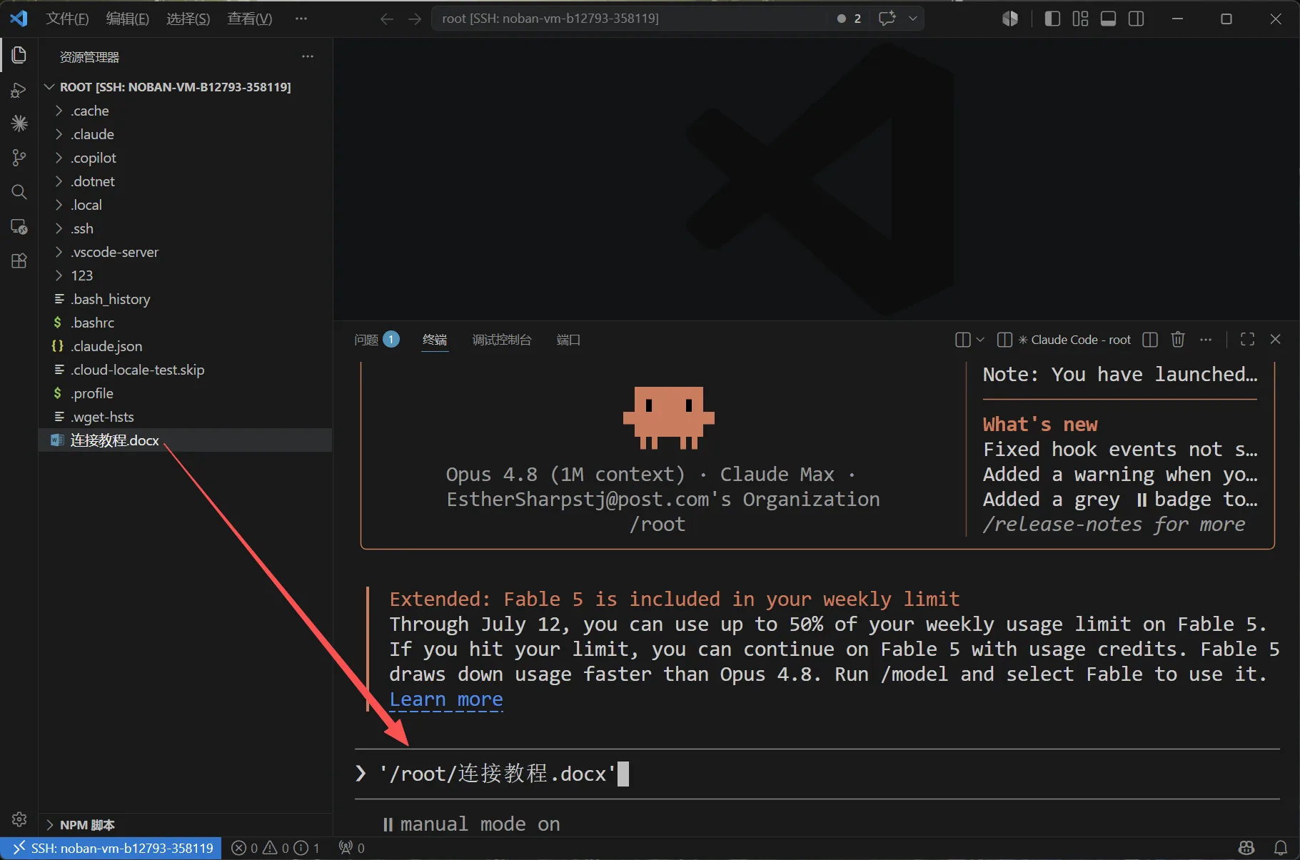Expand the .vscode-server folder
The height and width of the screenshot is (860, 1300).
pos(186,252)
